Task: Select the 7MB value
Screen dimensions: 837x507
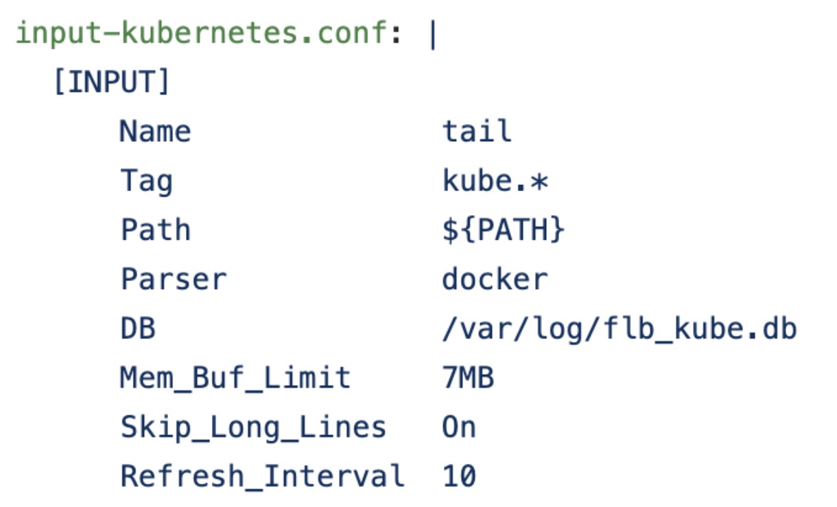Action: pyautogui.click(x=468, y=378)
